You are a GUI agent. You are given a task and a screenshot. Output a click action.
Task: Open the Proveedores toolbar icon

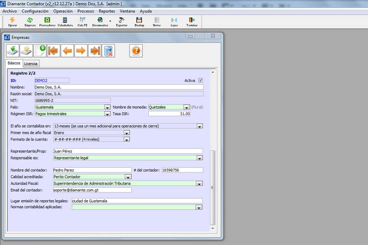(x=47, y=22)
